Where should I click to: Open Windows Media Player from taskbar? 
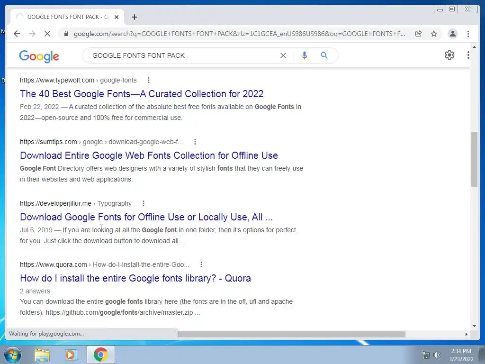click(x=71, y=355)
